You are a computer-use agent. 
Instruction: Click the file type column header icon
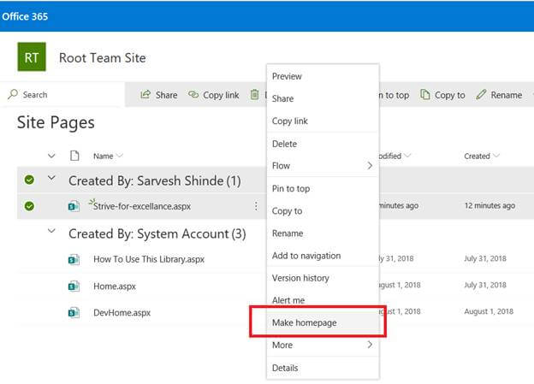pyautogui.click(x=74, y=156)
